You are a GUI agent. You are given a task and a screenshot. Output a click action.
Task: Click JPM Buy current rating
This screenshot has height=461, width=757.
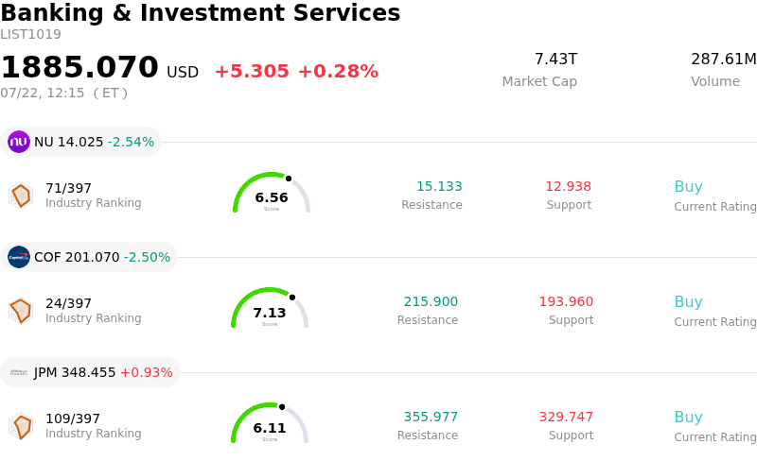coord(689,418)
